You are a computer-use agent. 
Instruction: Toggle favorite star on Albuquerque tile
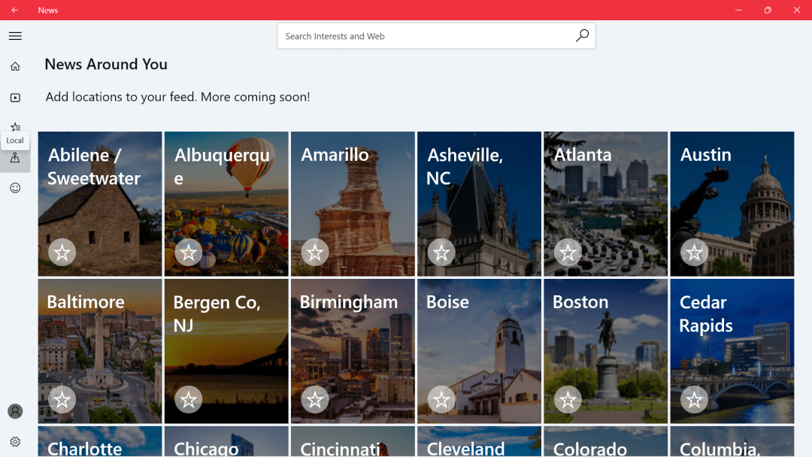[188, 253]
